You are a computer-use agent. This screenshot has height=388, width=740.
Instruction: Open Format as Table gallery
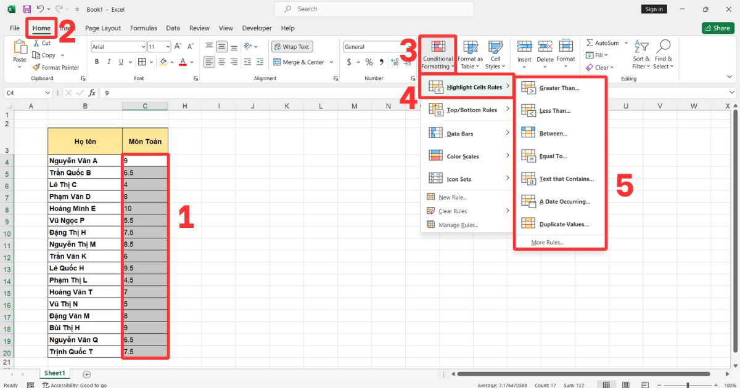pyautogui.click(x=471, y=55)
